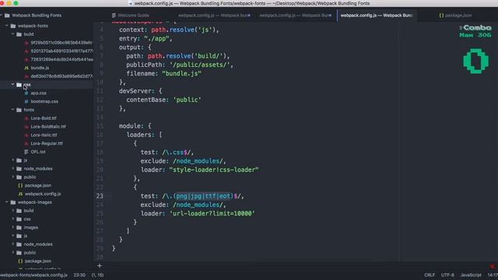Click the "bundle.js" filename string in code
This screenshot has width=498, height=280.
pyautogui.click(x=181, y=74)
